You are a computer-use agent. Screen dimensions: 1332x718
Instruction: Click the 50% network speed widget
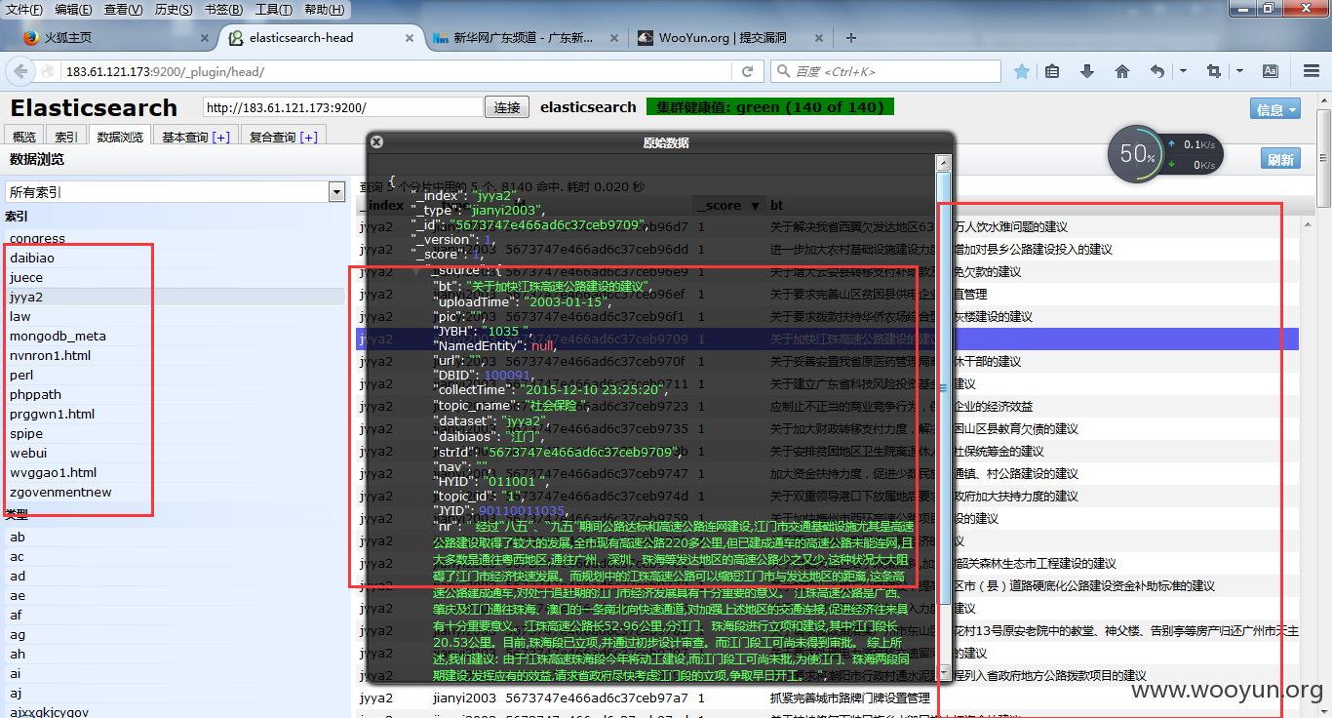click(x=1165, y=156)
